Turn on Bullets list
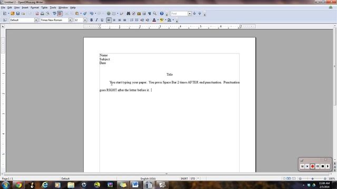337x189 pixels. coord(137,20)
